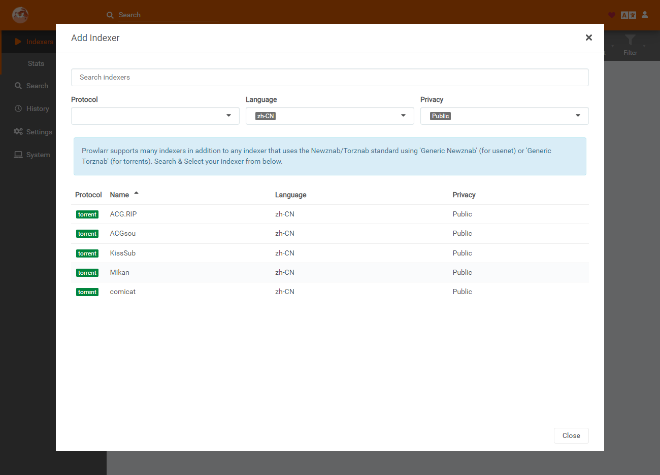Click the magnifier icon in header search
The height and width of the screenshot is (475, 660).
tap(110, 15)
